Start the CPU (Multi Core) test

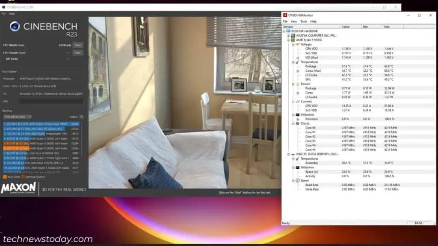(78, 45)
